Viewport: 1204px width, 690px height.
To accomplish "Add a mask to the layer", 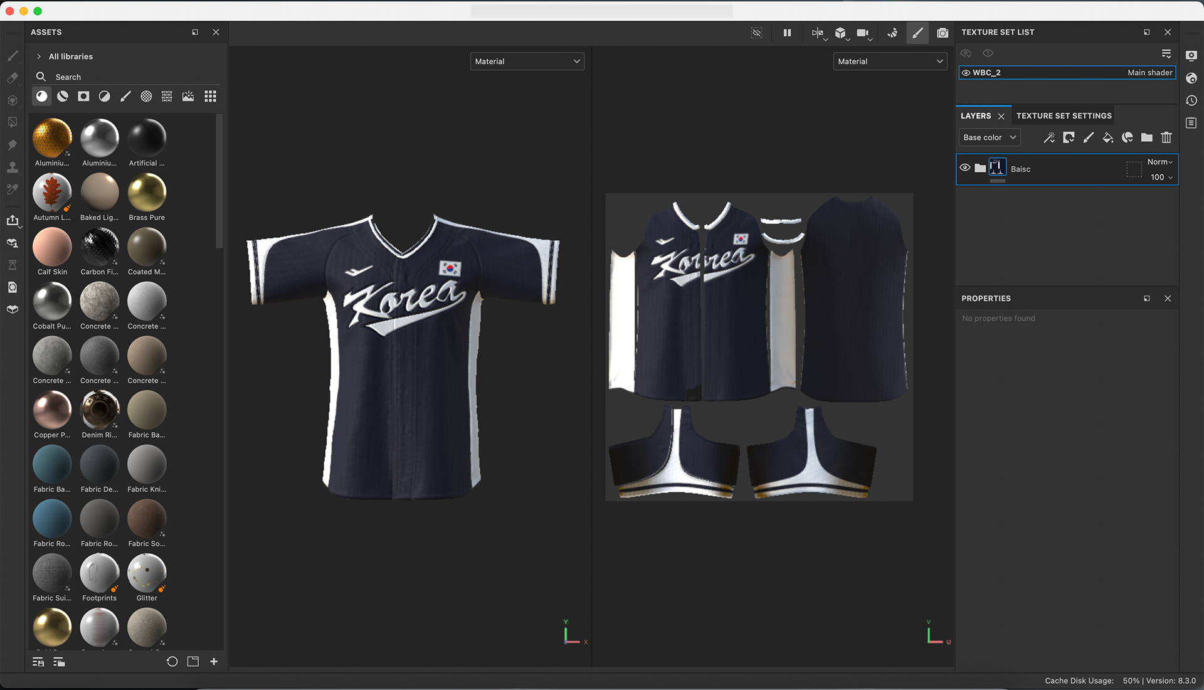I will pyautogui.click(x=1069, y=137).
